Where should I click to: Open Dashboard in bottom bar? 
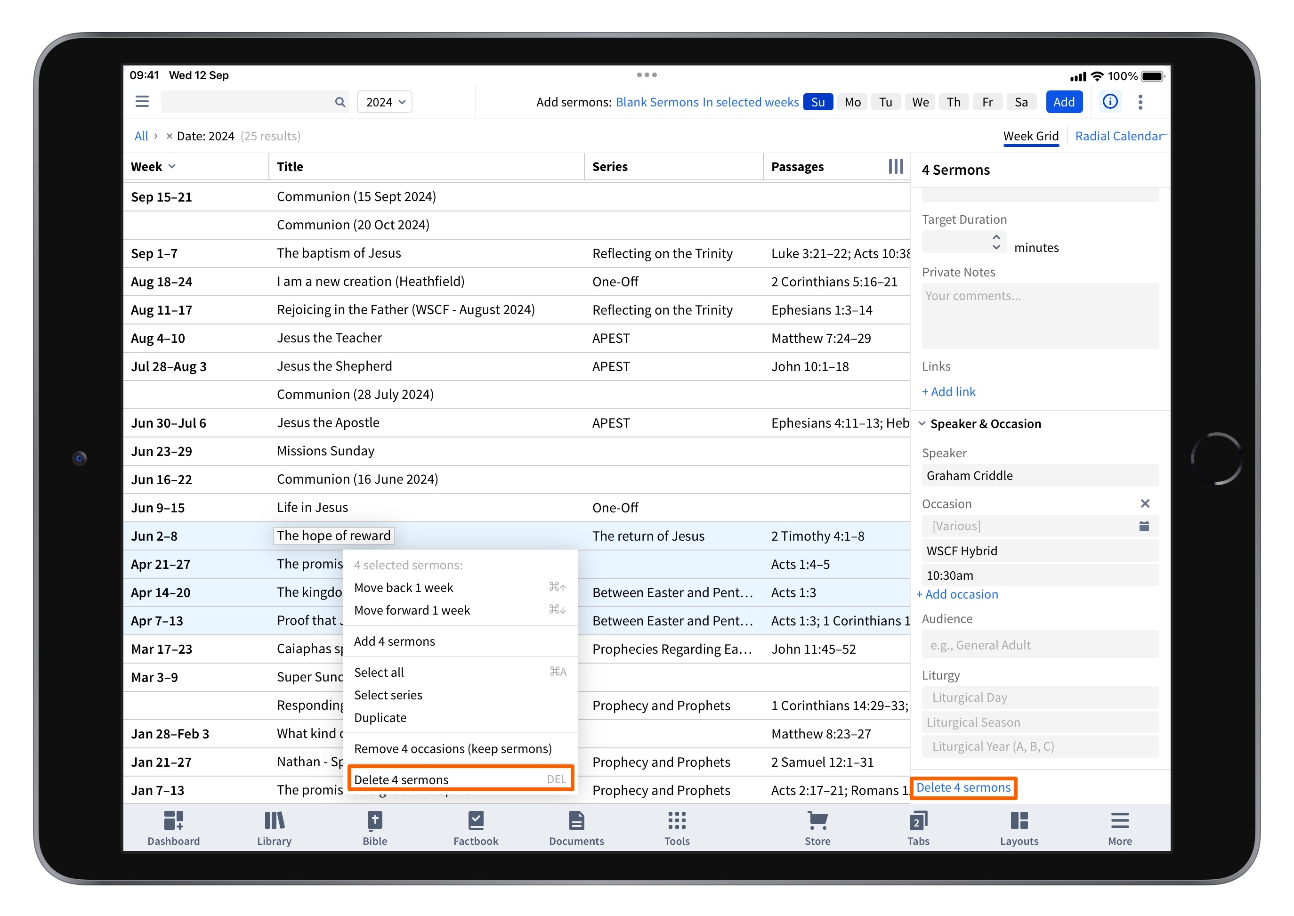coord(174,828)
